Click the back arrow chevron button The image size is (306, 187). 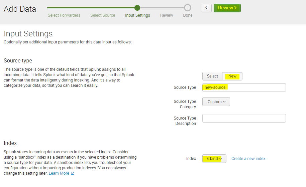point(206,8)
